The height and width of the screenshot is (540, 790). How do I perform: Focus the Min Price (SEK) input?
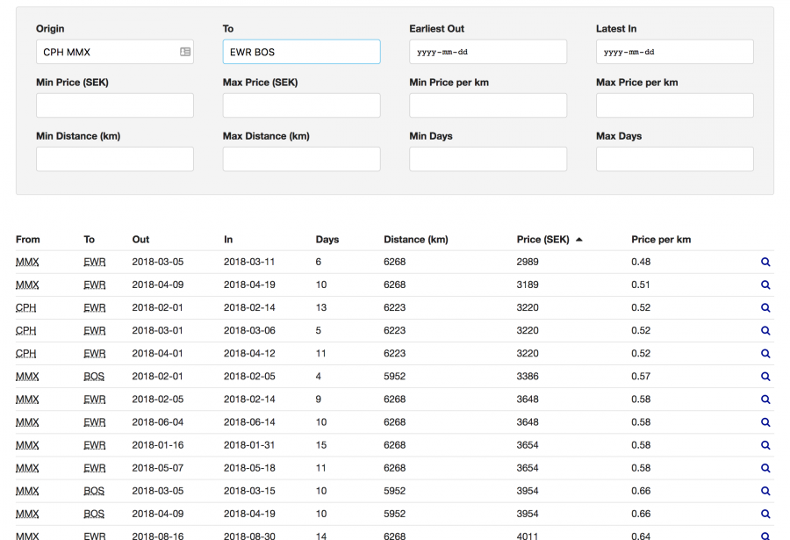tap(114, 106)
